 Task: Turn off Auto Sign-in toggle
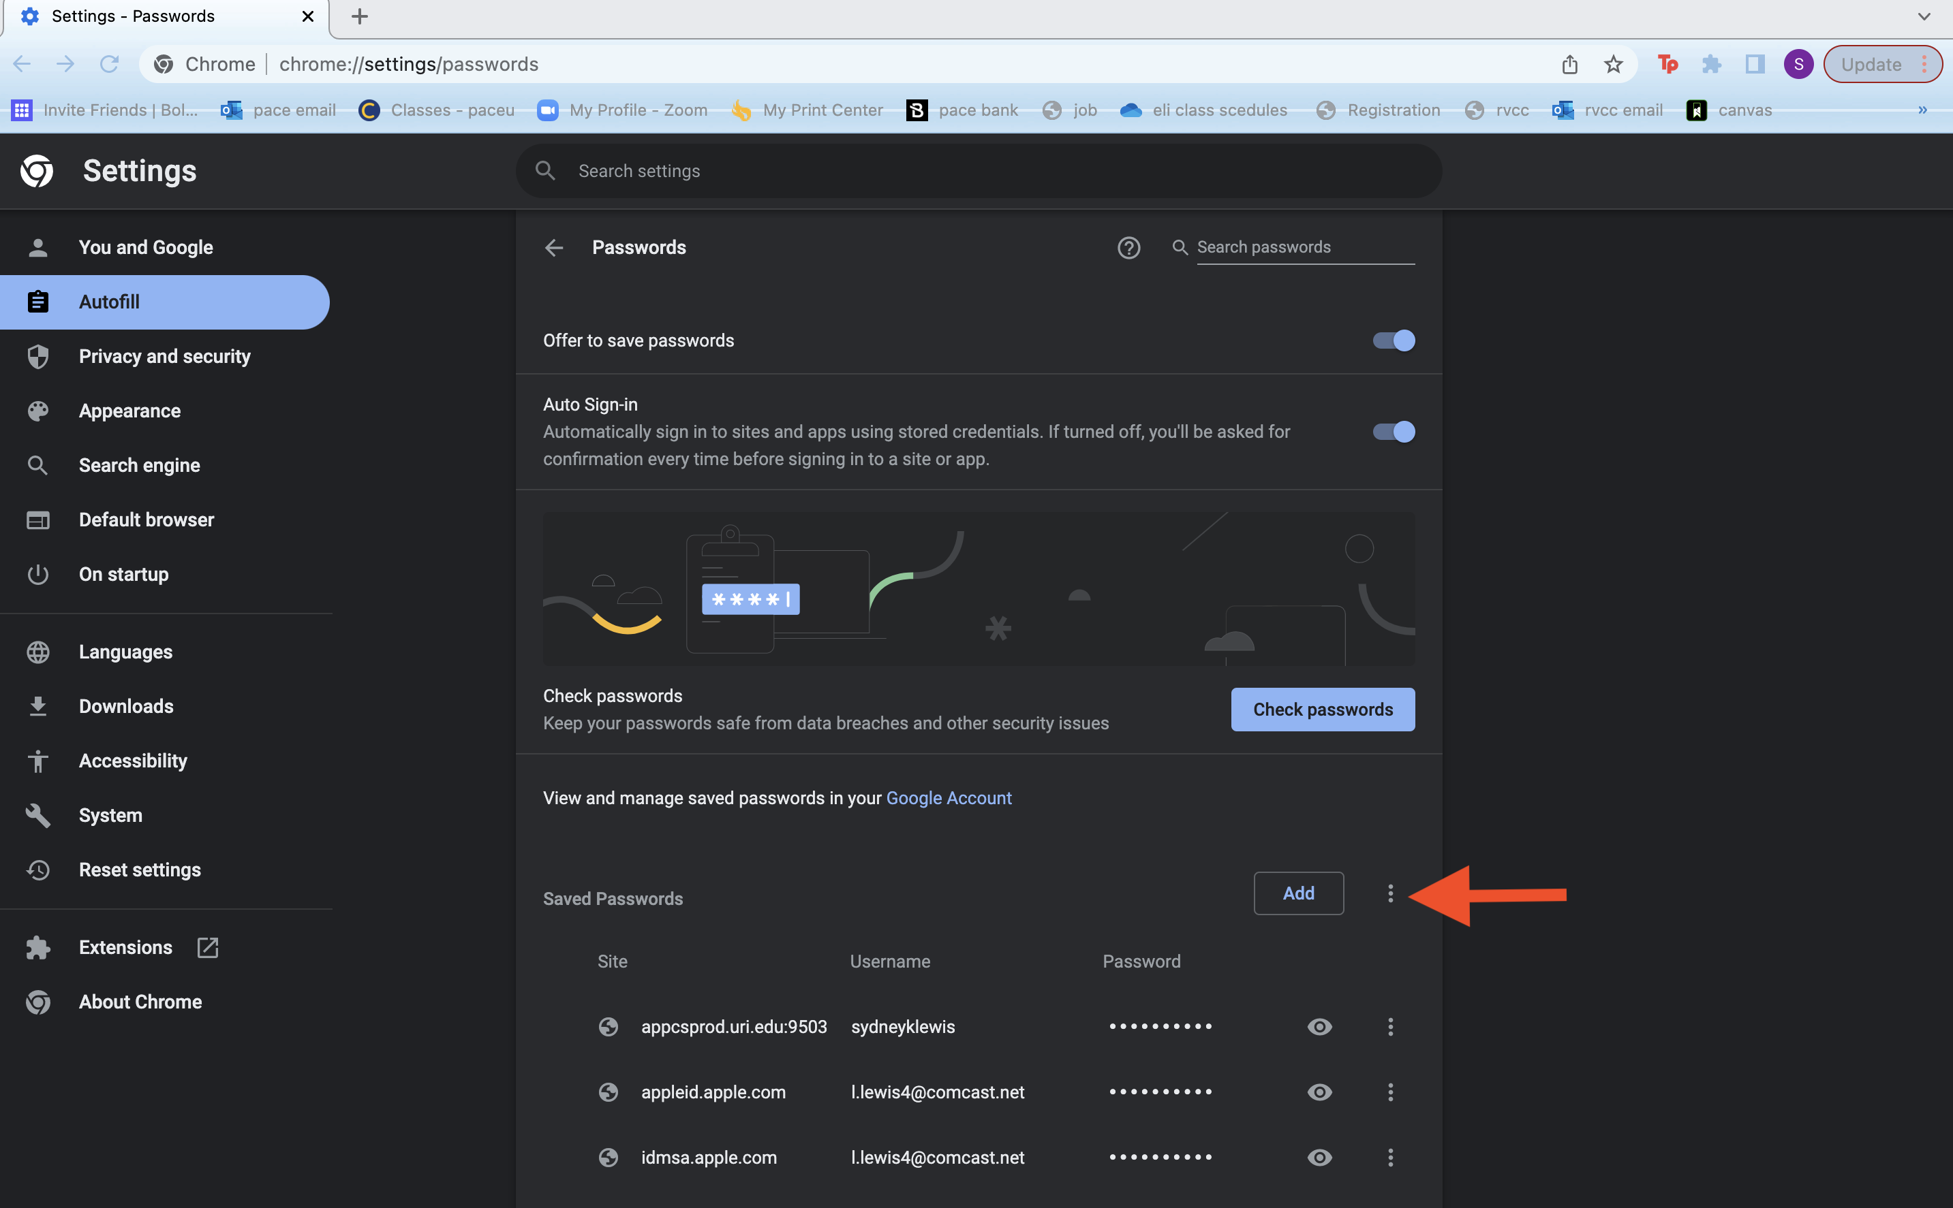pos(1394,432)
